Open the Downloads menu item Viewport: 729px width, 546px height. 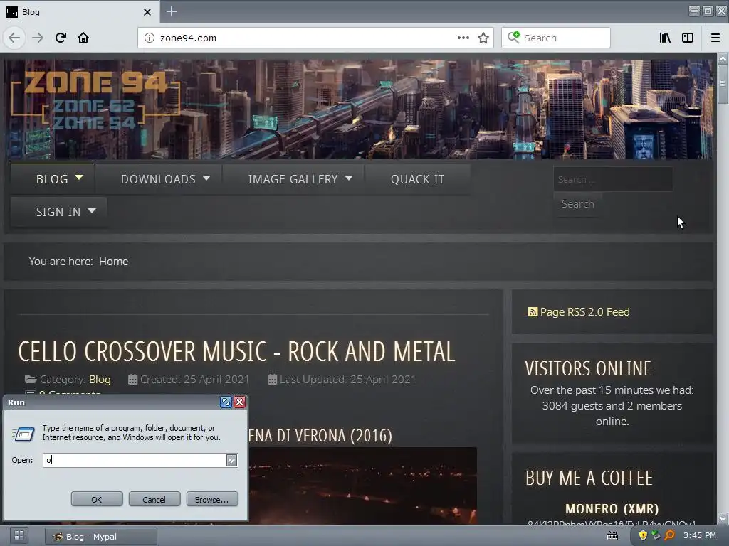(x=158, y=179)
